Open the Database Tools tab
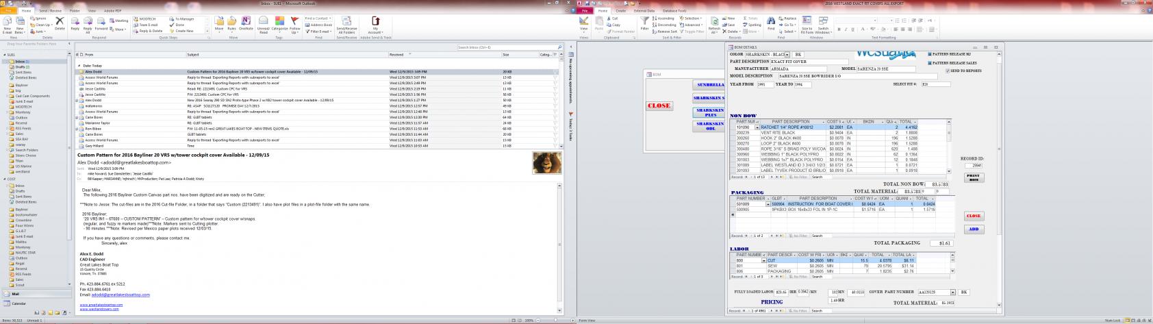The height and width of the screenshot is (324, 1153). (x=675, y=11)
